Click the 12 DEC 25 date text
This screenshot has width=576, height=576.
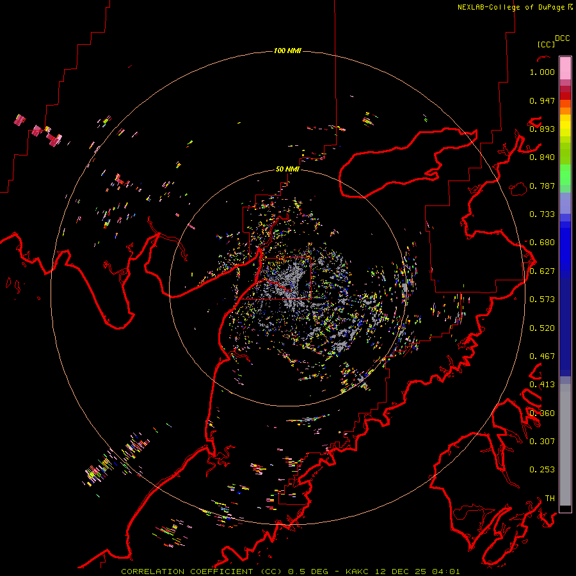click(x=401, y=572)
